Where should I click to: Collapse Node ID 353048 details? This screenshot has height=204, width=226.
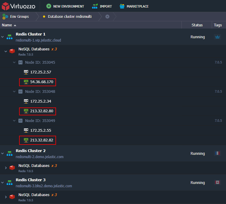(x=14, y=91)
